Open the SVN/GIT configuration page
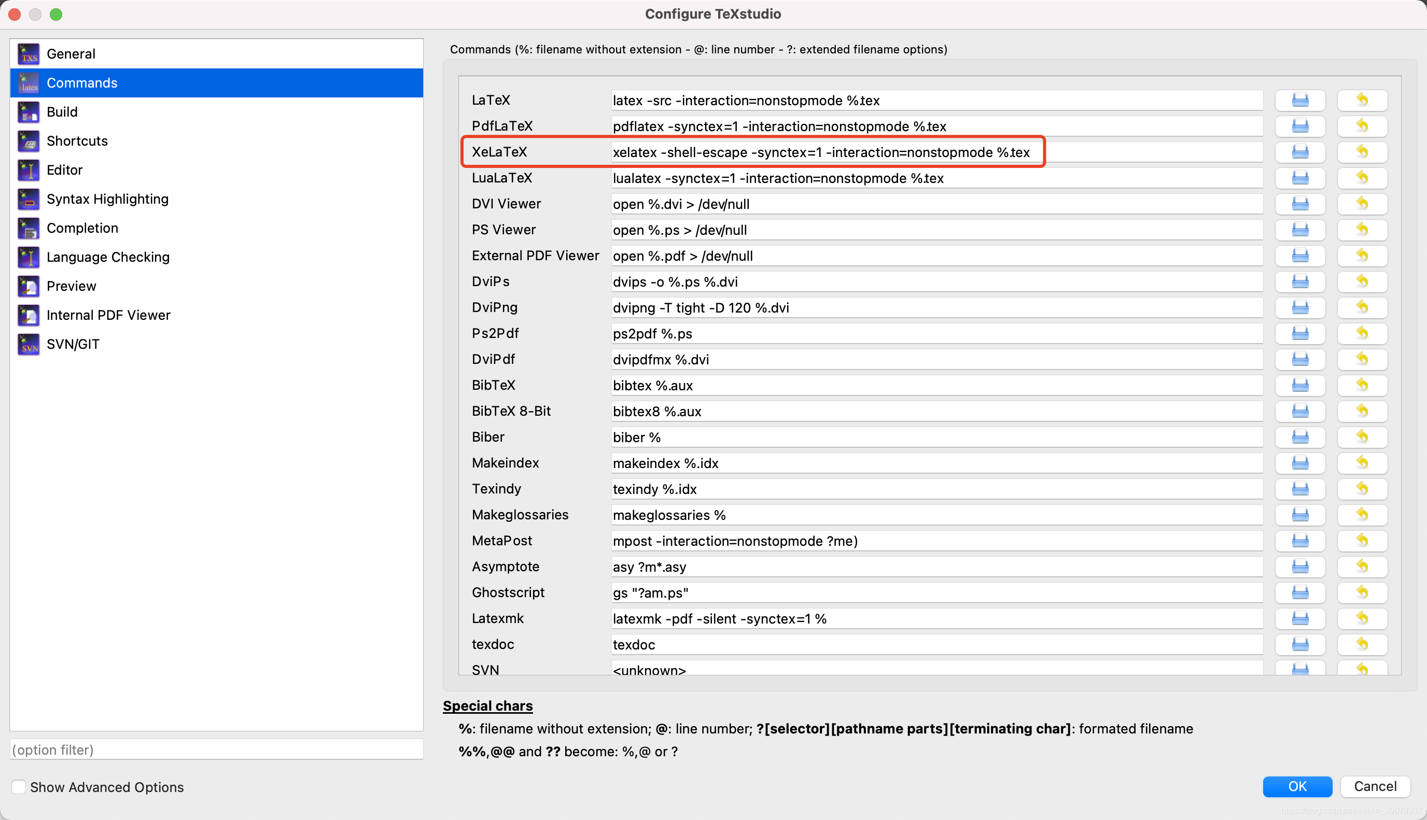Image resolution: width=1427 pixels, height=820 pixels. pyautogui.click(x=73, y=344)
